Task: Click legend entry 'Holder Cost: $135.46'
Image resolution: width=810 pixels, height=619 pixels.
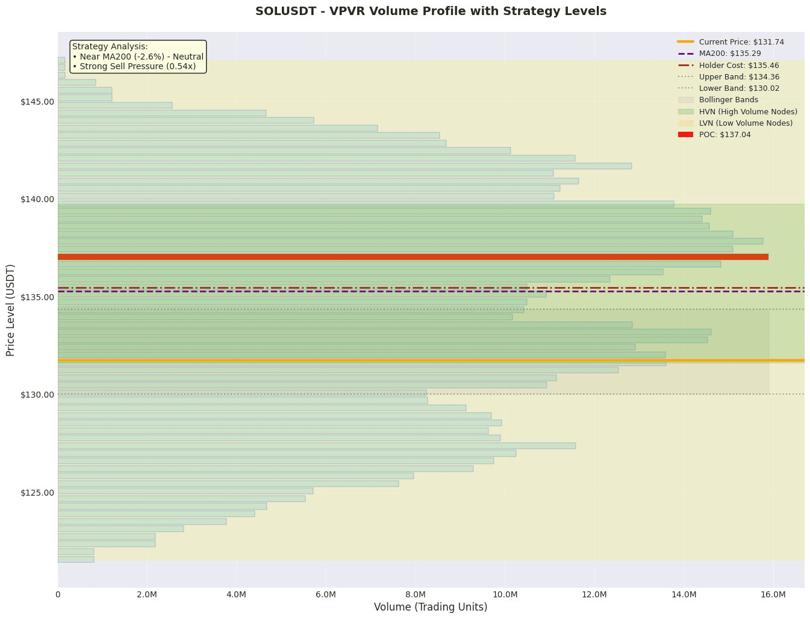Action: coord(739,65)
